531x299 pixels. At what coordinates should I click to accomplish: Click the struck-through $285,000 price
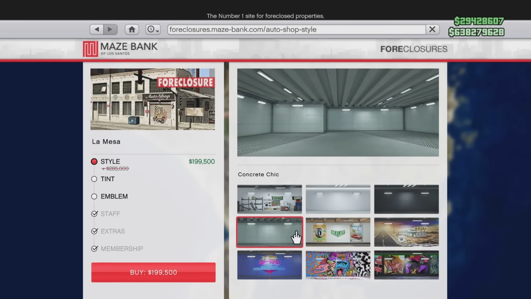[115, 169]
